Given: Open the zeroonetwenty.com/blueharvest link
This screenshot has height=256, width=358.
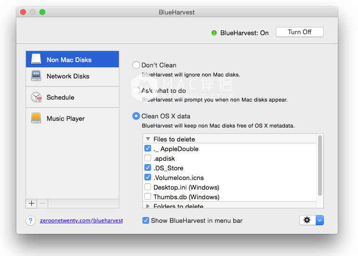Looking at the screenshot, I should 81,220.
